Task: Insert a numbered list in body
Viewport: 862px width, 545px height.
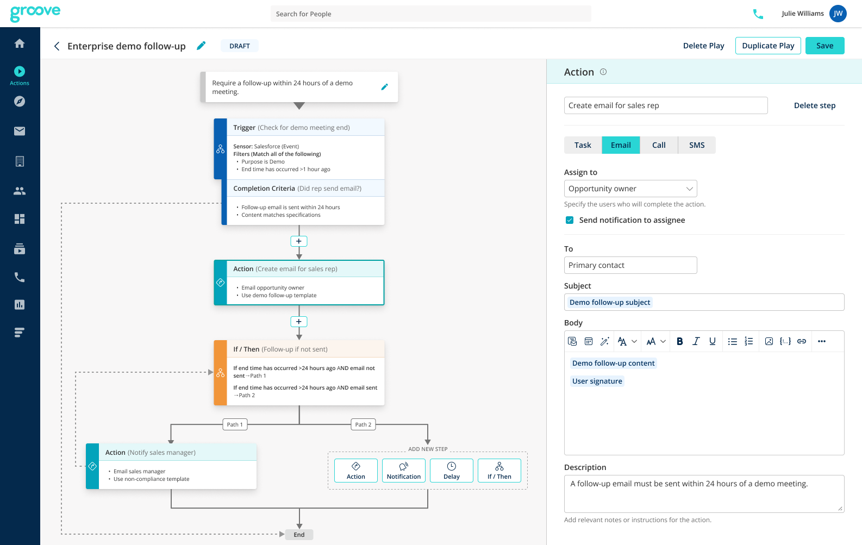Action: pyautogui.click(x=749, y=341)
